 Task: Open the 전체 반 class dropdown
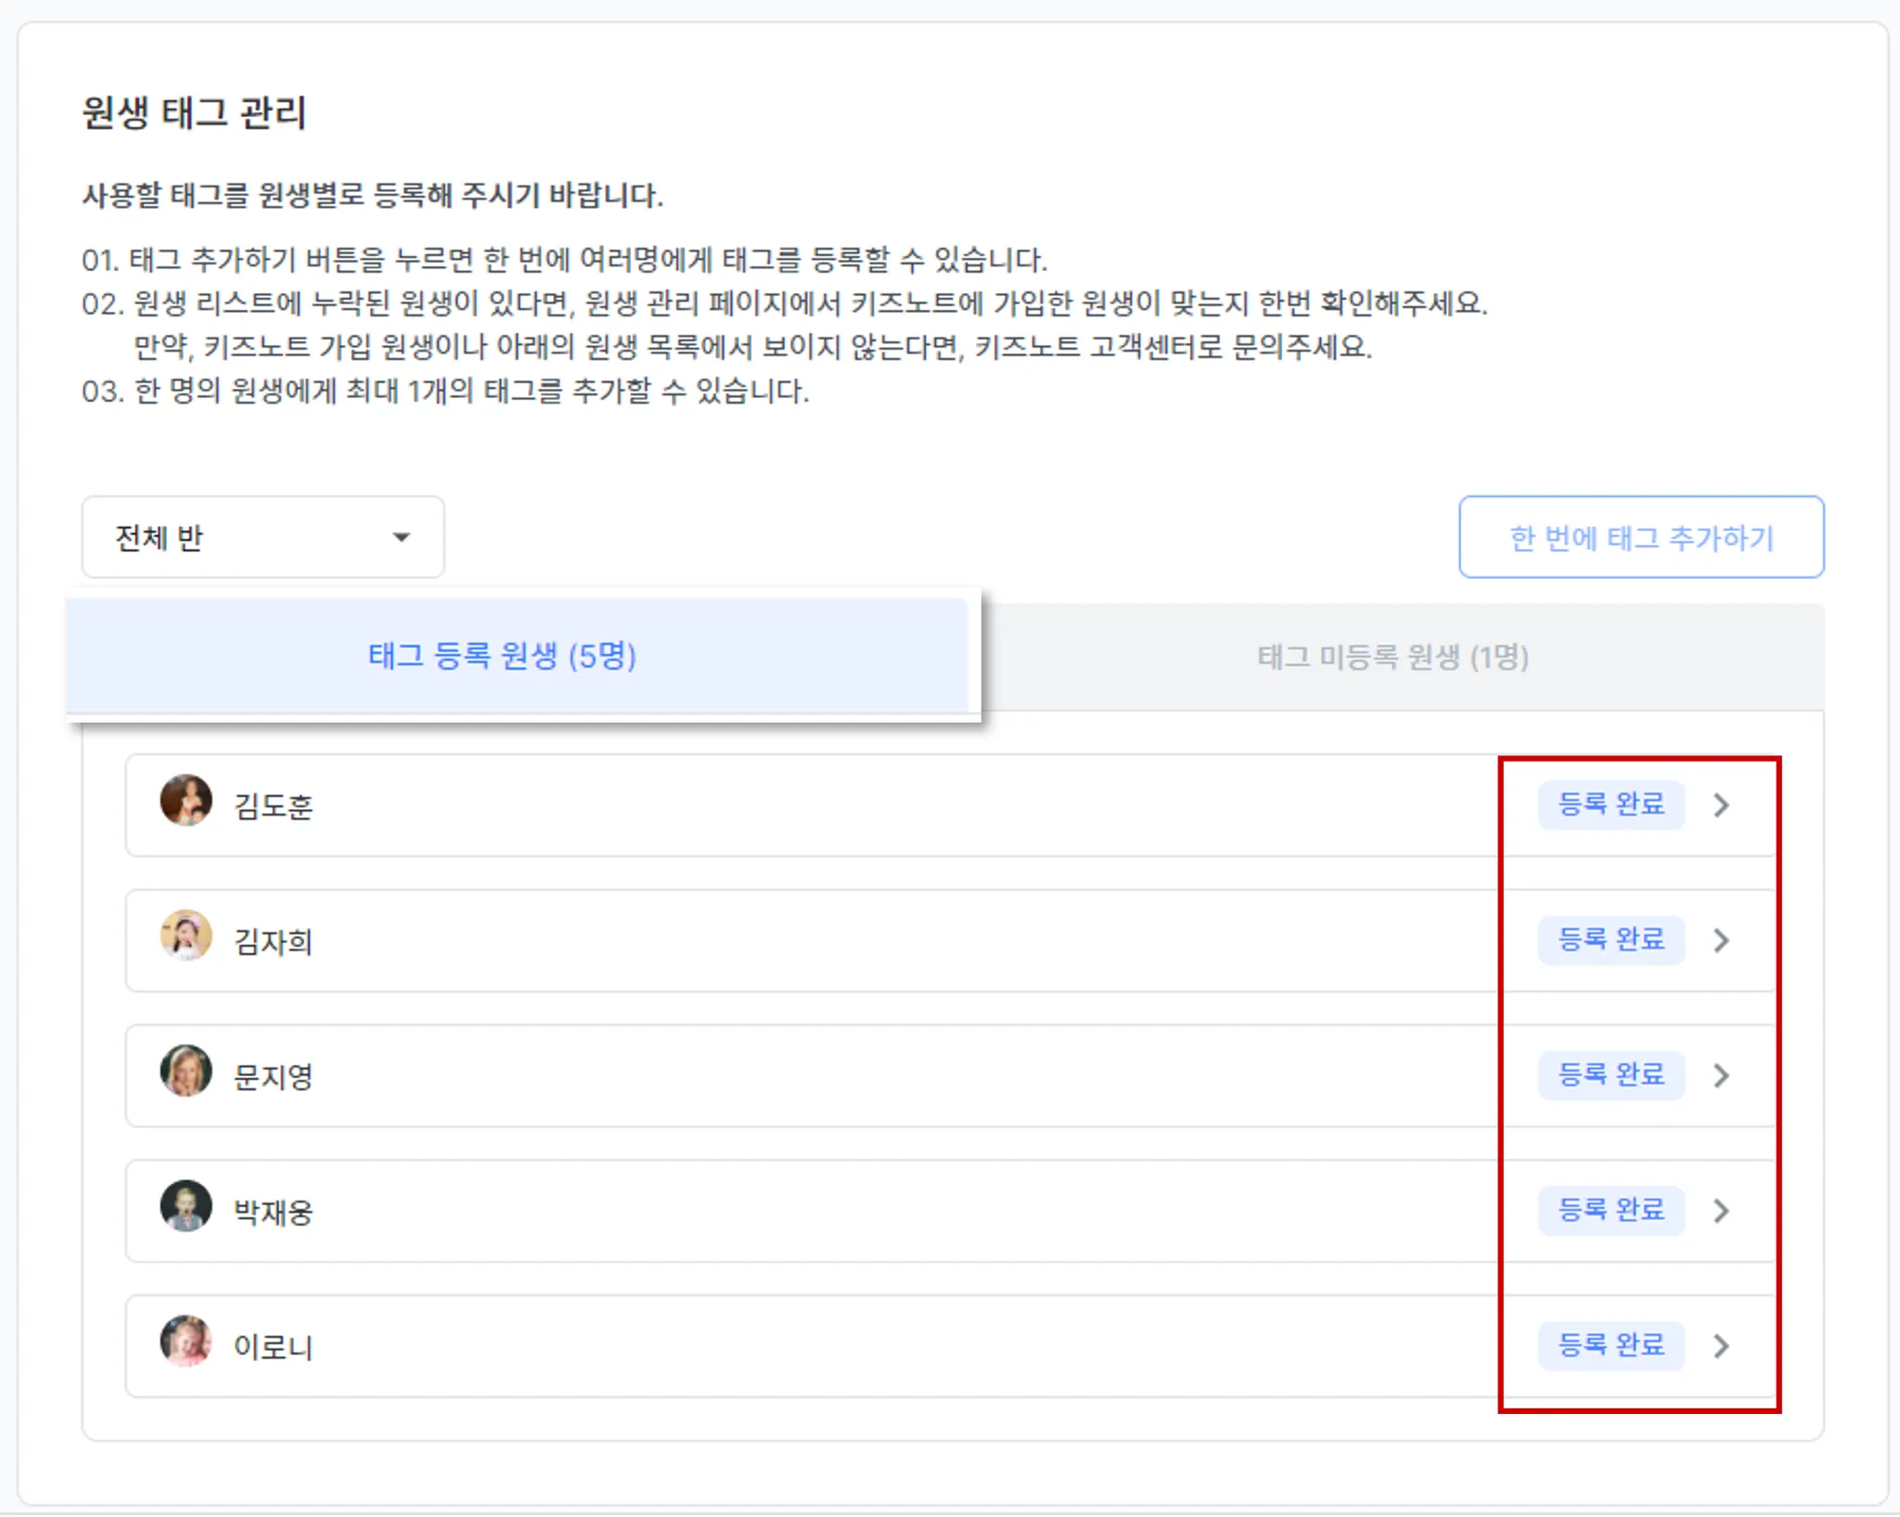pos(263,537)
